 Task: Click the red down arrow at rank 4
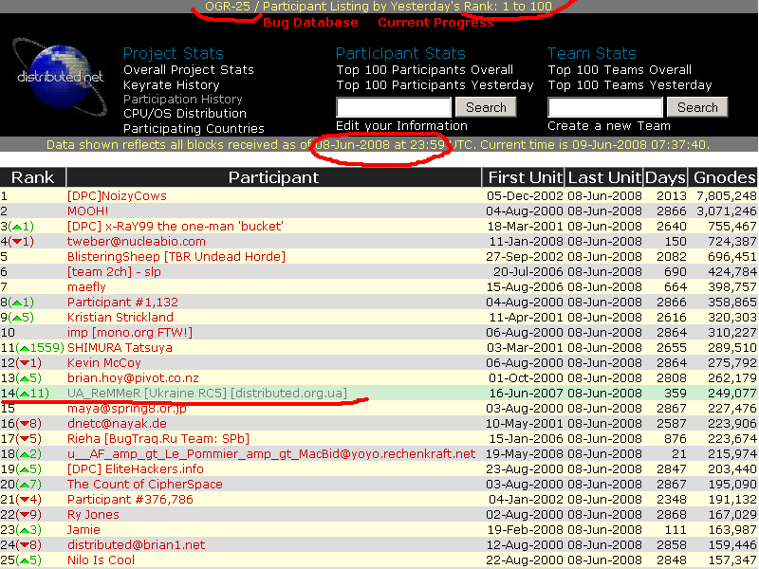click(x=17, y=242)
